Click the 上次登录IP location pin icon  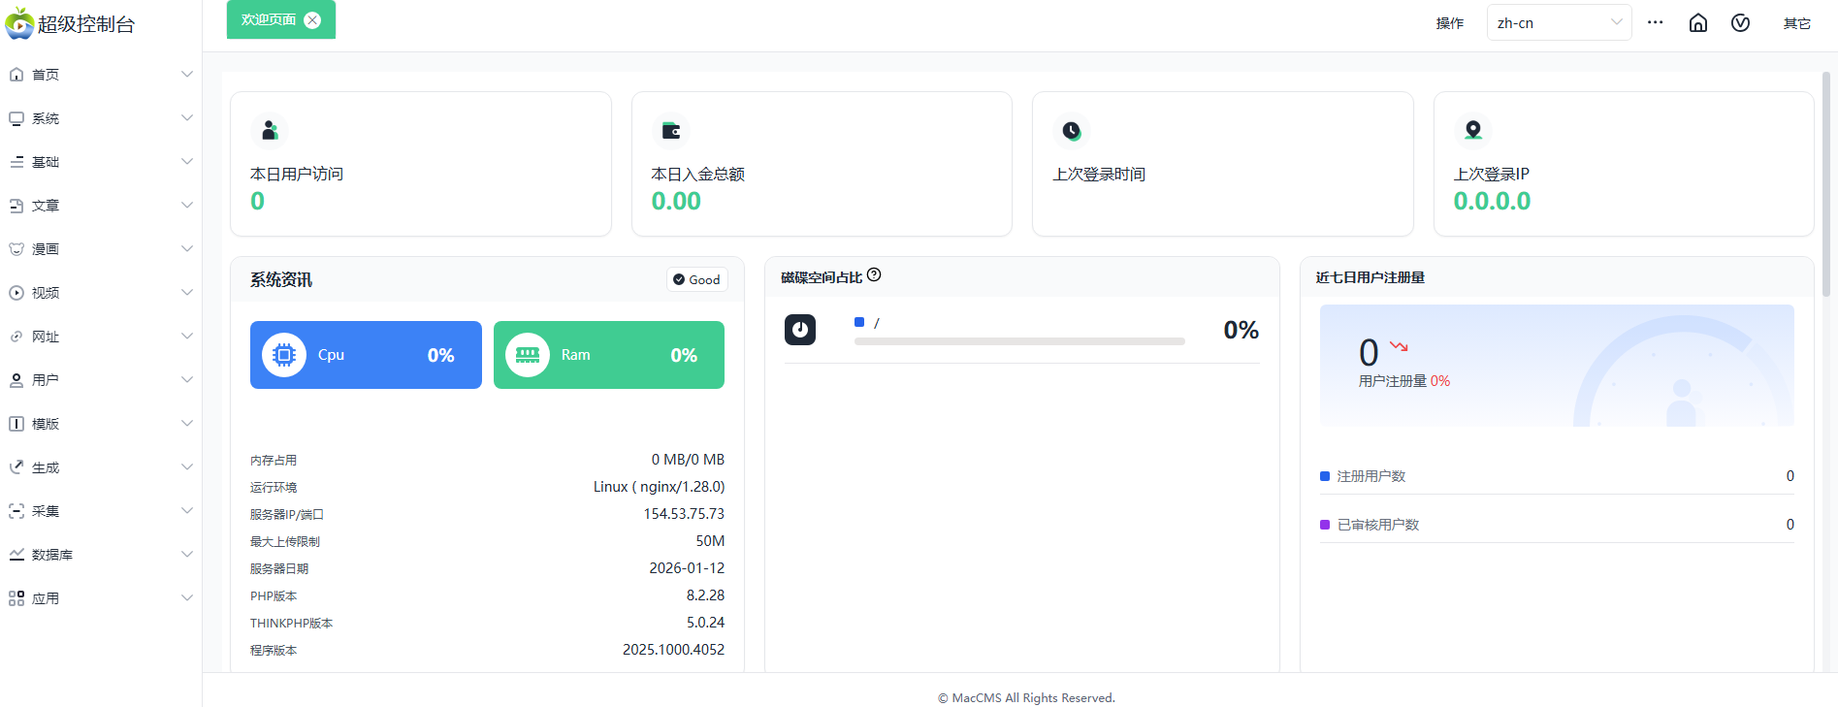[1472, 130]
